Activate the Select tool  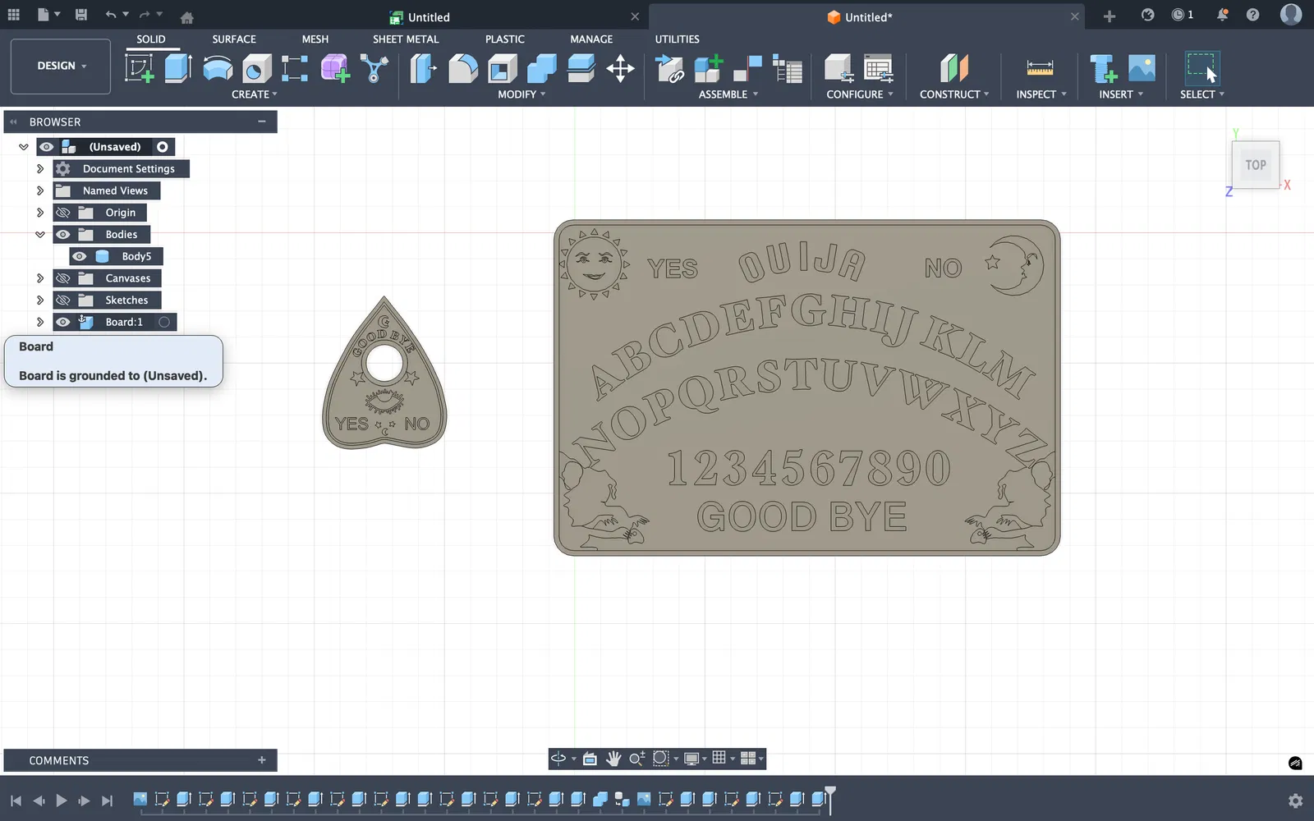coord(1201,68)
